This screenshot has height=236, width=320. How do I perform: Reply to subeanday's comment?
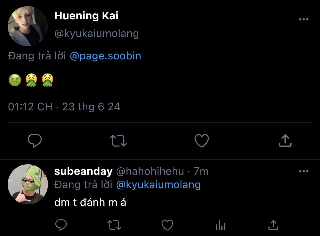pos(61,225)
